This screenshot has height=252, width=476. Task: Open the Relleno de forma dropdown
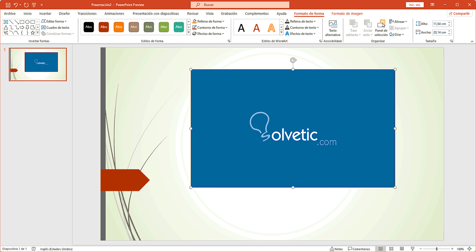click(x=209, y=21)
